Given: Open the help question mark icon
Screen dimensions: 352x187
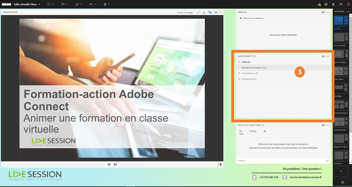Looking at the screenshot, I should coord(326,4).
